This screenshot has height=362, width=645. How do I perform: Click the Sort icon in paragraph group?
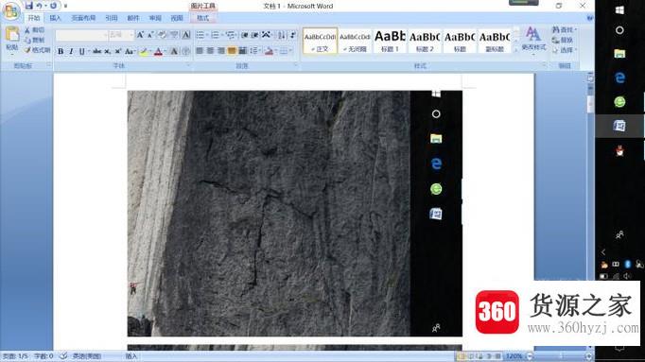click(282, 35)
